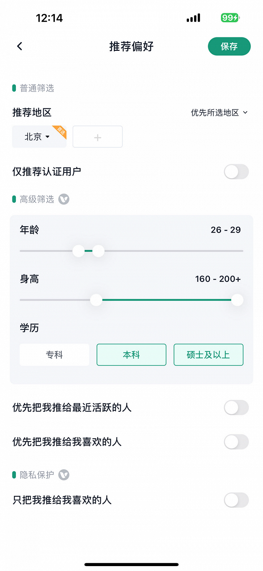Image resolution: width=263 pixels, height=571 pixels.
Task: Open the 北京 city selector dropdown
Action: 37,137
